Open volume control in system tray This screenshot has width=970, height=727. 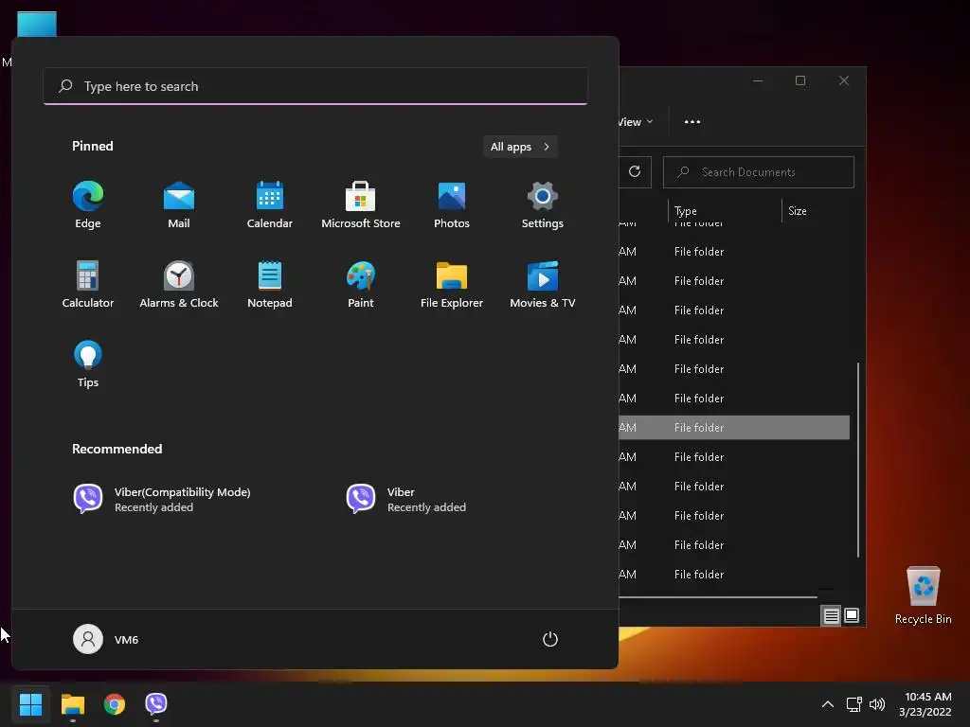(877, 704)
